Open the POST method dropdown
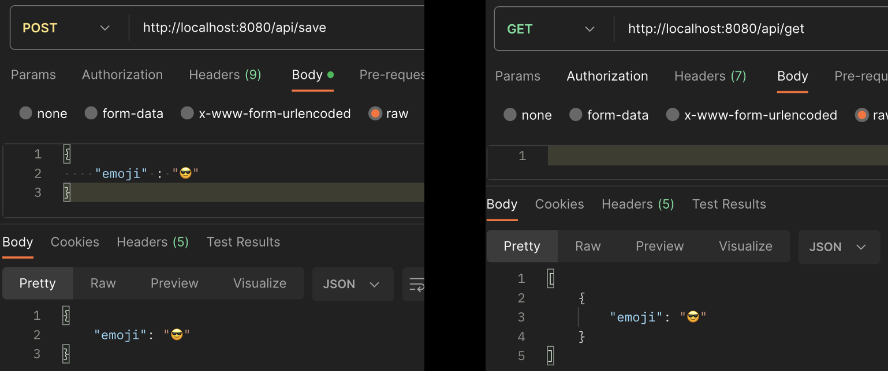The width and height of the screenshot is (888, 371). tap(66, 28)
